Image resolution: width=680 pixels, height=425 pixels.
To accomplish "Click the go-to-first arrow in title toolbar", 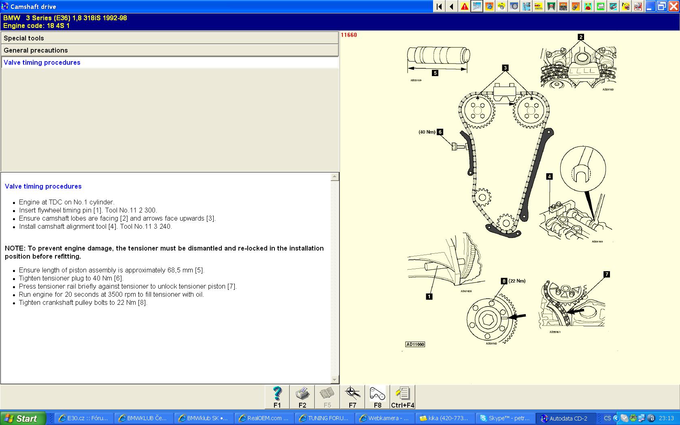I will 439,6.
